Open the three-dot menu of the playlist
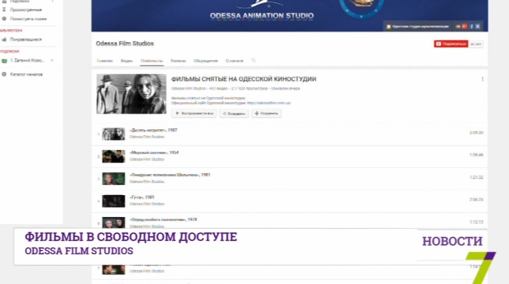Screen dimensions: 509x284 point(483,79)
